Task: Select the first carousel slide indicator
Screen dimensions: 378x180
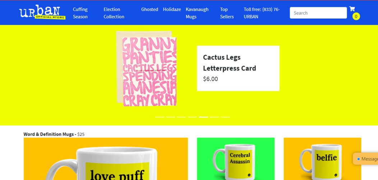Action: [160, 117]
